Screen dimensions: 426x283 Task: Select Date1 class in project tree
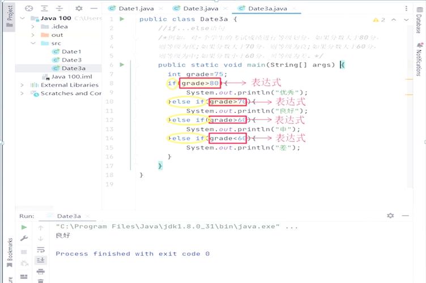71,52
